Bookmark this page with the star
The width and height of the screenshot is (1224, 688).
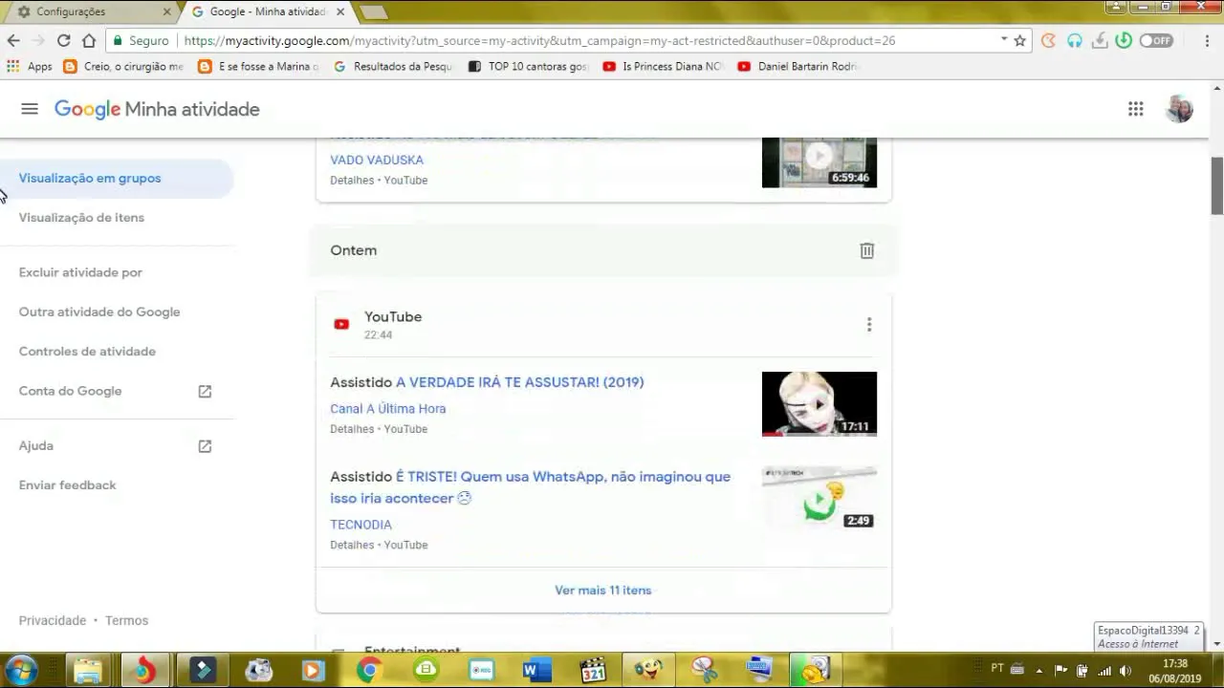click(x=1019, y=40)
